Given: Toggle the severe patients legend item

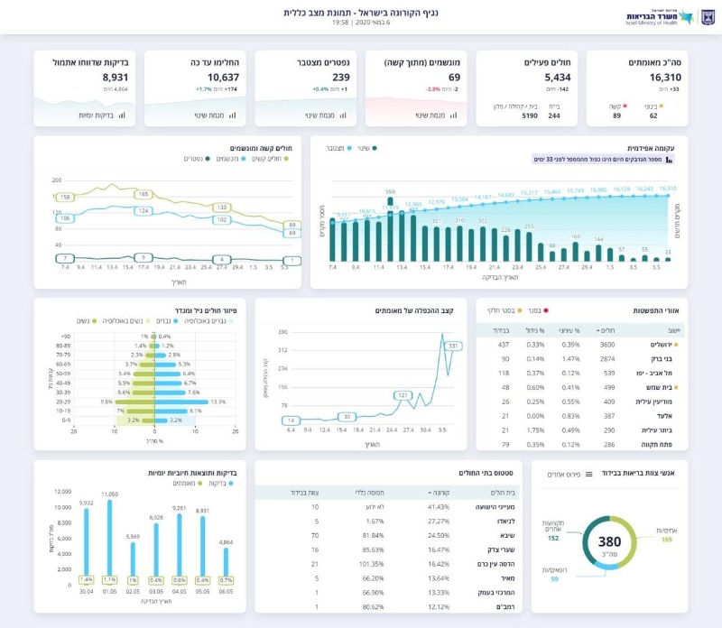Looking at the screenshot, I should click(x=270, y=159).
